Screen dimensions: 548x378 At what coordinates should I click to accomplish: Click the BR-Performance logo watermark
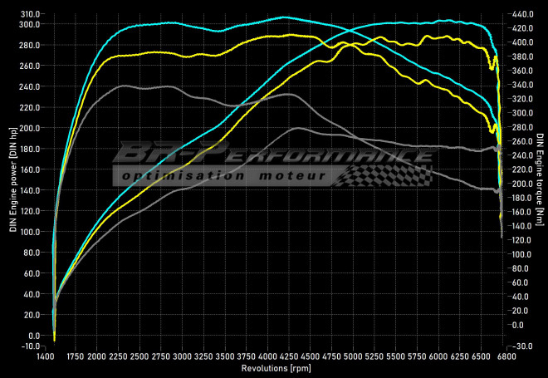[267, 155]
